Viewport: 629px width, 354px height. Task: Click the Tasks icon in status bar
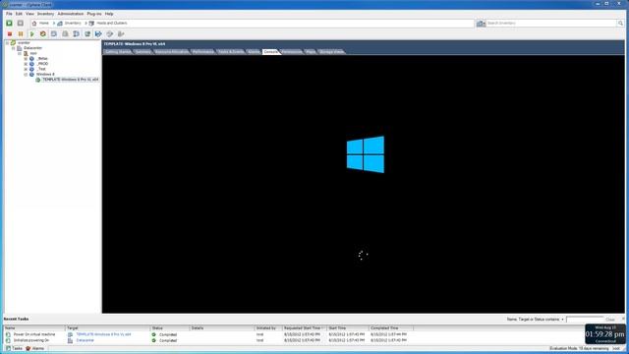(8, 348)
